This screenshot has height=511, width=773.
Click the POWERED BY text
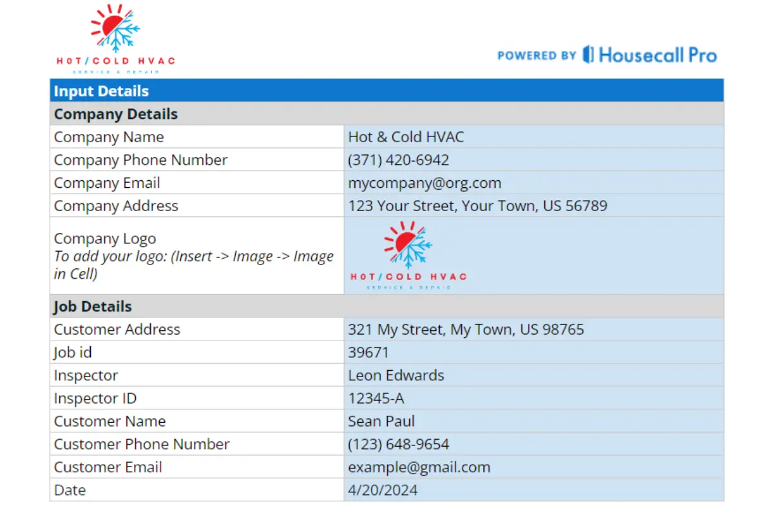(537, 55)
